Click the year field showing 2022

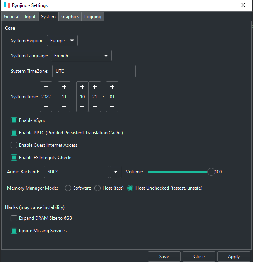(x=46, y=97)
